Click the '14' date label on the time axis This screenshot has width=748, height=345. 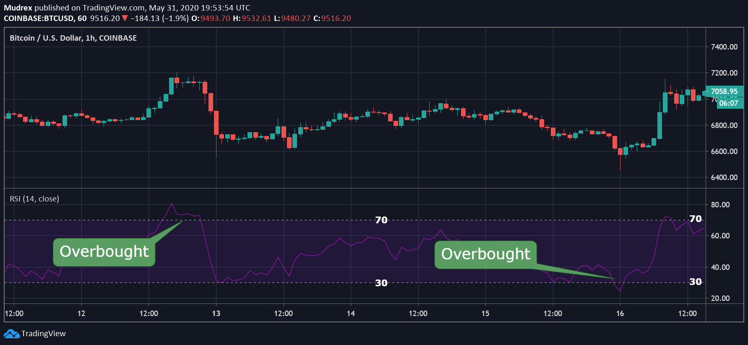click(351, 314)
